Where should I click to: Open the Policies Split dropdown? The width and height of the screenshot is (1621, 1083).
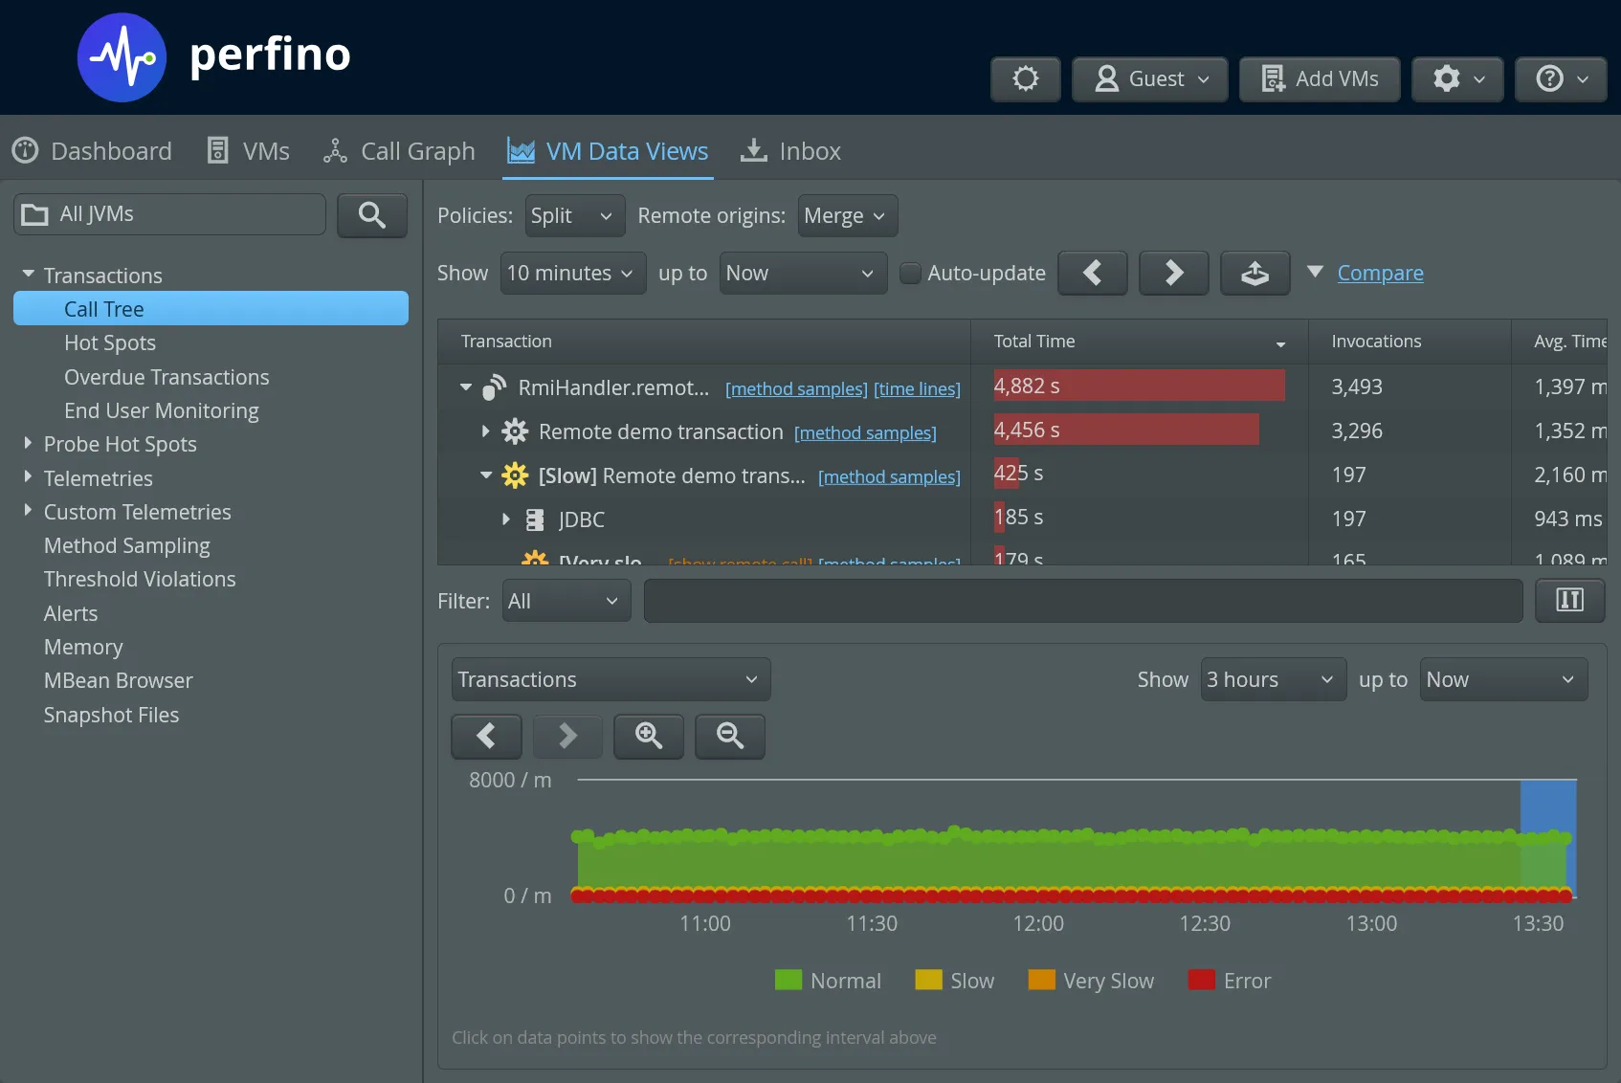click(x=573, y=215)
